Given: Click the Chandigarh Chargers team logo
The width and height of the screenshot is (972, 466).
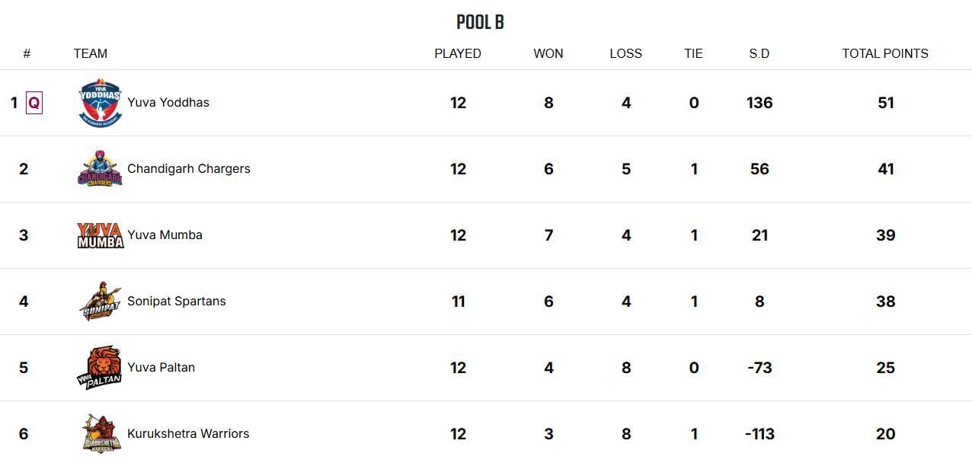Looking at the screenshot, I should [100, 169].
